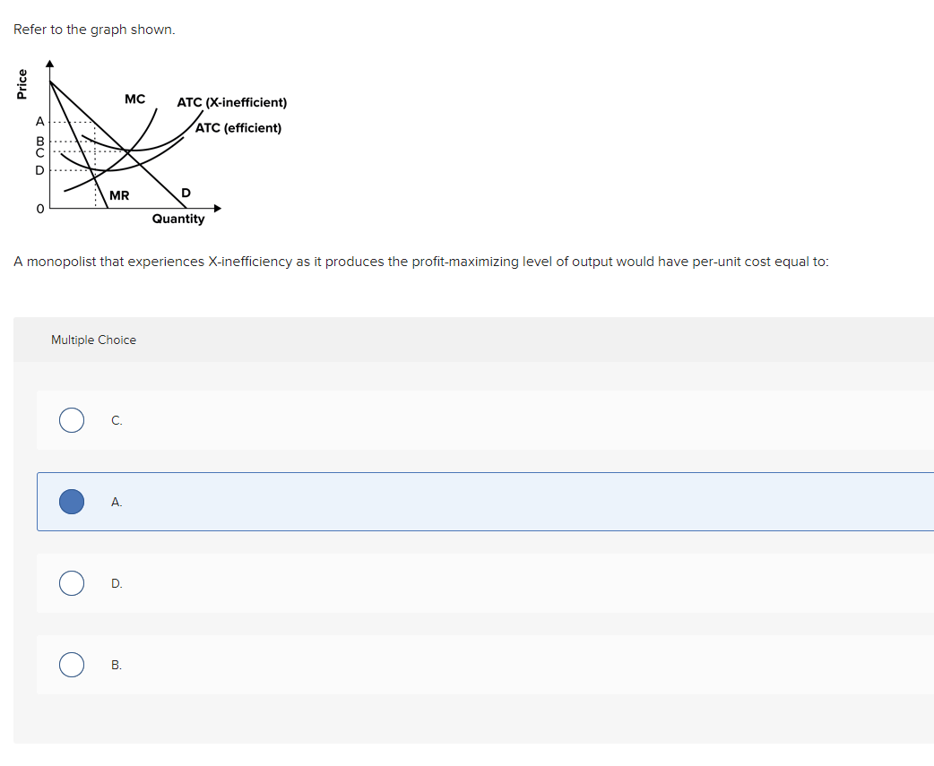Click price level D on the vertical axis
The height and width of the screenshot is (766, 934).
[x=39, y=168]
